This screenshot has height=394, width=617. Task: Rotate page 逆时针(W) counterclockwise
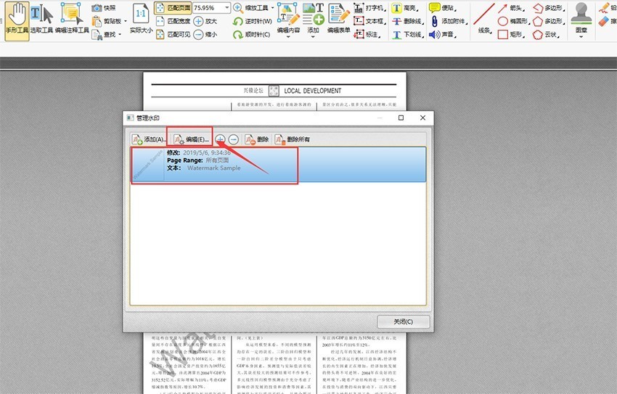(252, 21)
